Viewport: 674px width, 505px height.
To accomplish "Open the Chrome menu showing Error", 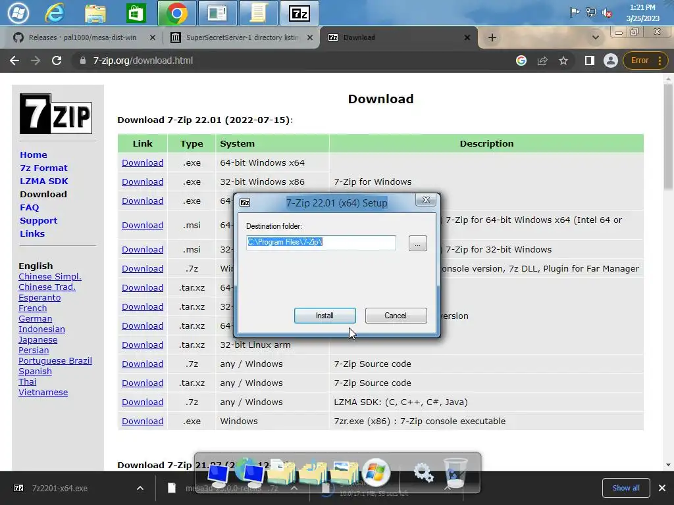I will click(x=645, y=60).
